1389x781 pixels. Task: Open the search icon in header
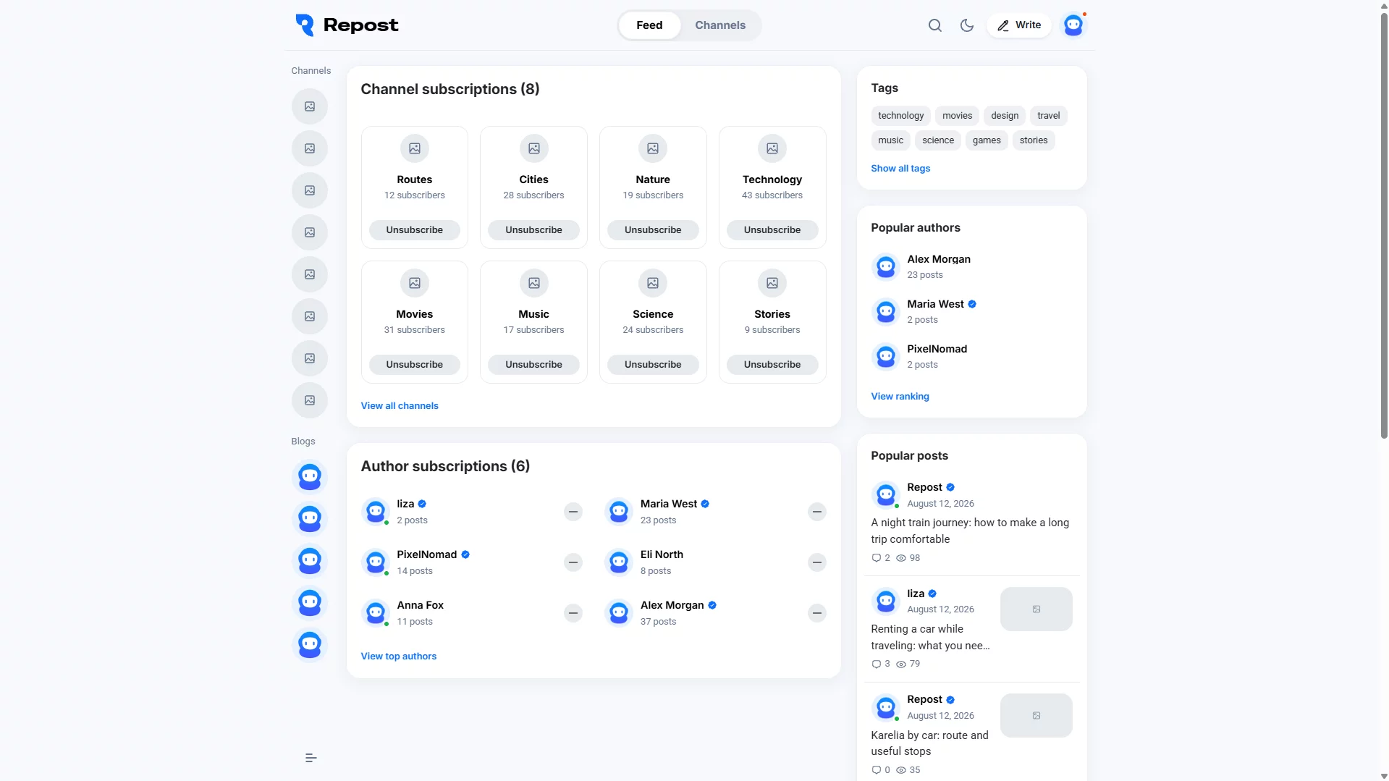point(934,25)
